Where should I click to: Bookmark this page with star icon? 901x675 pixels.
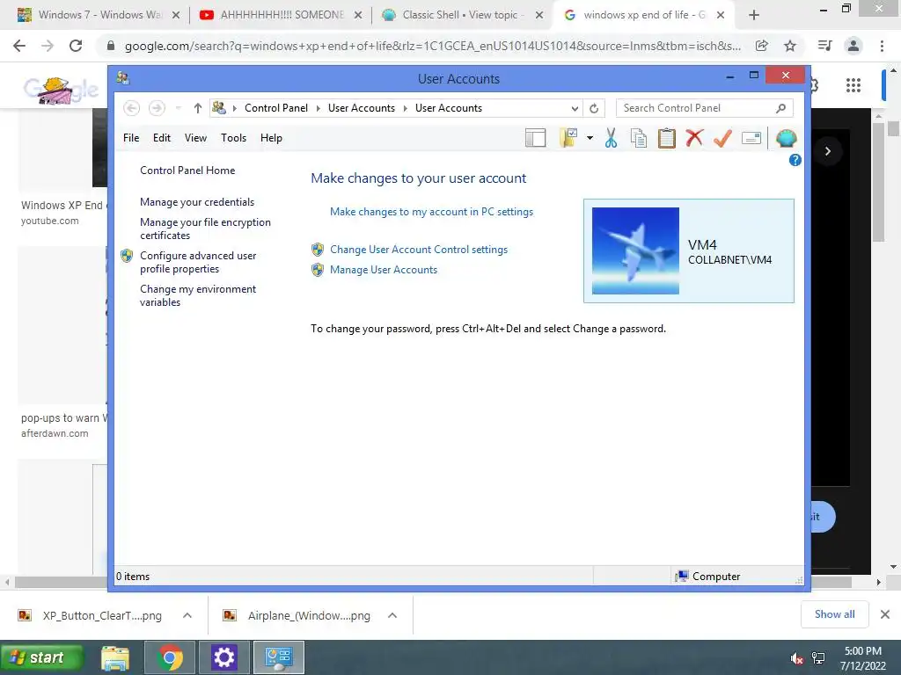point(790,46)
